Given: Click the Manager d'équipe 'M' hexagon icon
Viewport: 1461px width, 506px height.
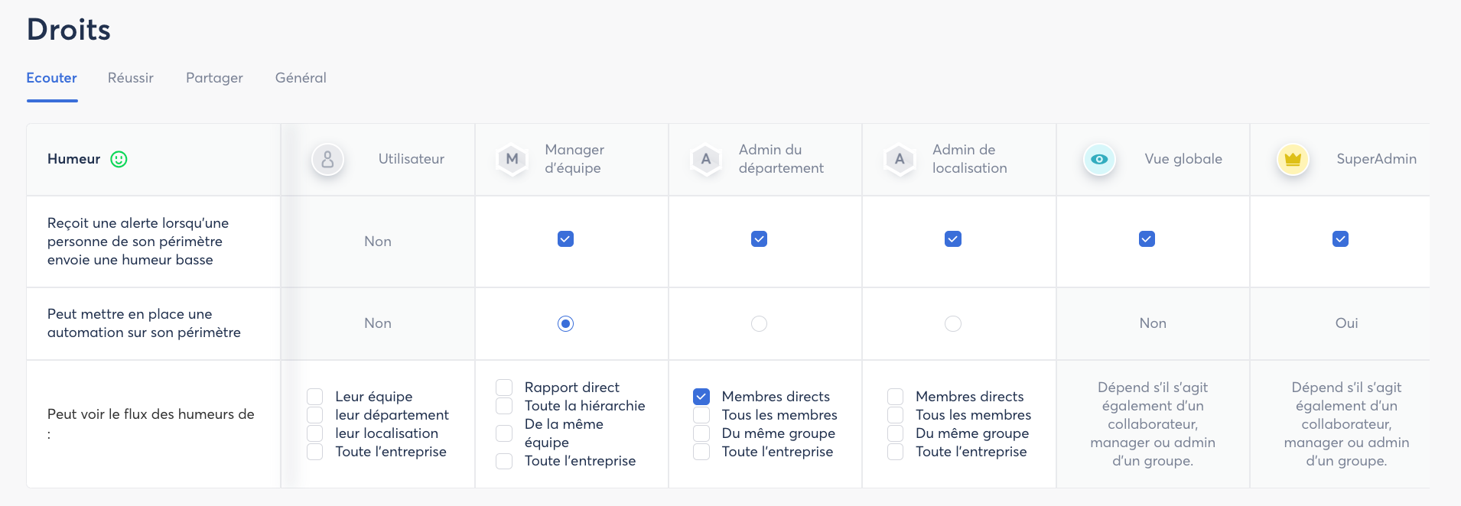Looking at the screenshot, I should tap(512, 159).
